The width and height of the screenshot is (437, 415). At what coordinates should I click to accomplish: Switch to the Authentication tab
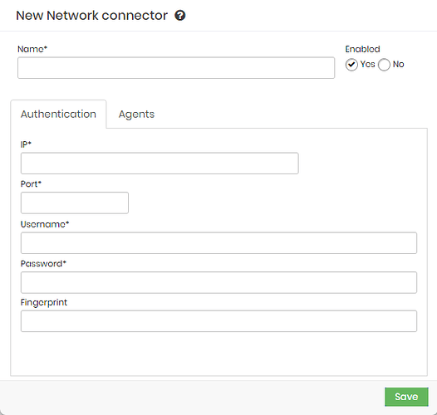(x=58, y=115)
